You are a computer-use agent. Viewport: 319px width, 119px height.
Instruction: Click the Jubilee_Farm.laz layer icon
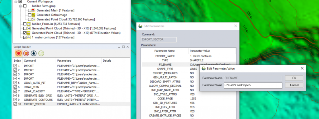[x=29, y=24]
